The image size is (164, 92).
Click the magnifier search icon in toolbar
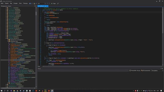(58, 3)
